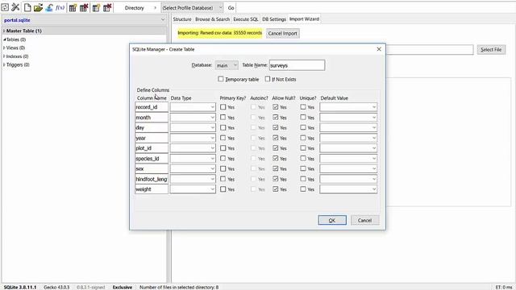516x290 pixels.
Task: Uncheck Allow Null for plot_id
Action: point(276,148)
